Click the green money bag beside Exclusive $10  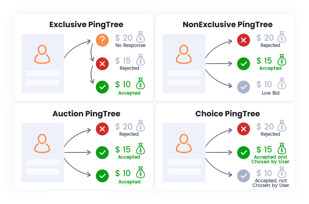tap(140, 84)
